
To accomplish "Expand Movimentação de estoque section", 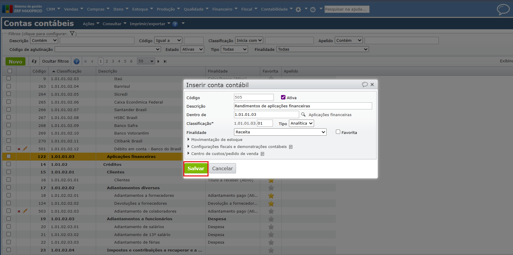I will click(216, 139).
